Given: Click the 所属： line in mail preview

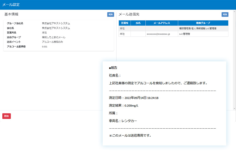Looking at the screenshot, I should click(113, 113).
